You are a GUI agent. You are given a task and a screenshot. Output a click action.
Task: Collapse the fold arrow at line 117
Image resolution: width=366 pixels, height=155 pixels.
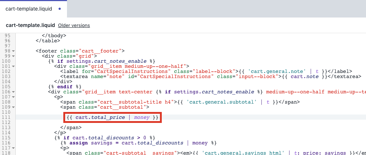(13, 148)
